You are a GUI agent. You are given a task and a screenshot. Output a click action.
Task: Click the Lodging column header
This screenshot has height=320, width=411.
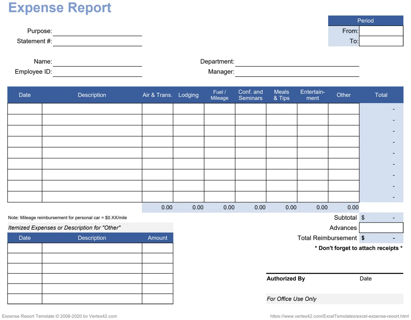[x=188, y=95]
